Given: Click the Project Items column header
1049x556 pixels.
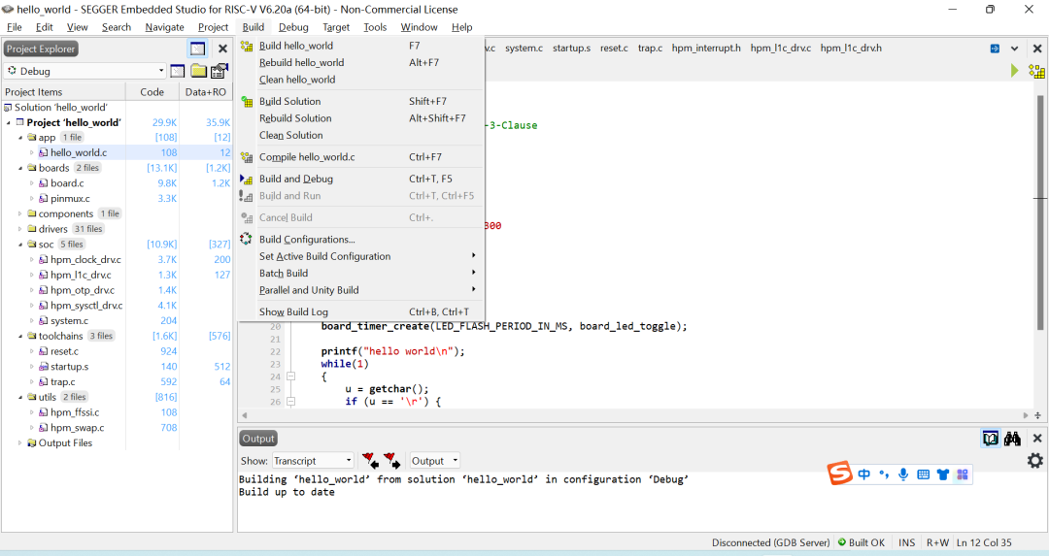Looking at the screenshot, I should tap(63, 92).
